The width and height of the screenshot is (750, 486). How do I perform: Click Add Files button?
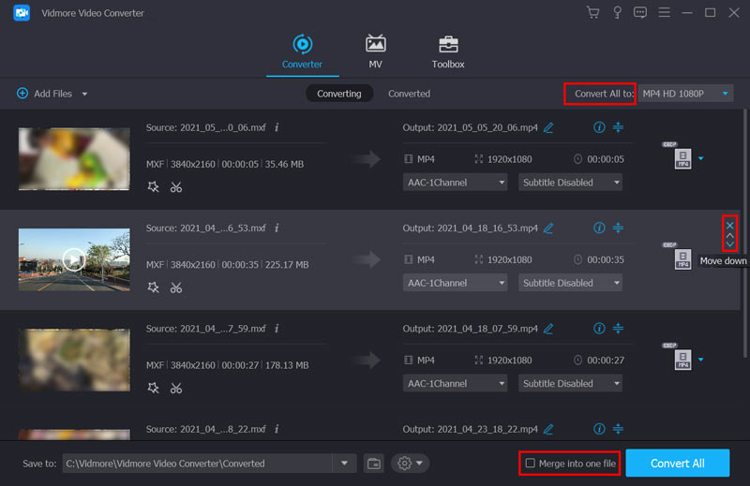click(52, 94)
